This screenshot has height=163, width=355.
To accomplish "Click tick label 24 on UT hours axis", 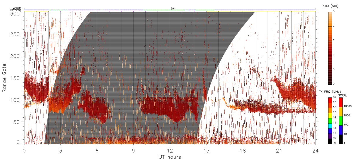I will pos(316,151).
